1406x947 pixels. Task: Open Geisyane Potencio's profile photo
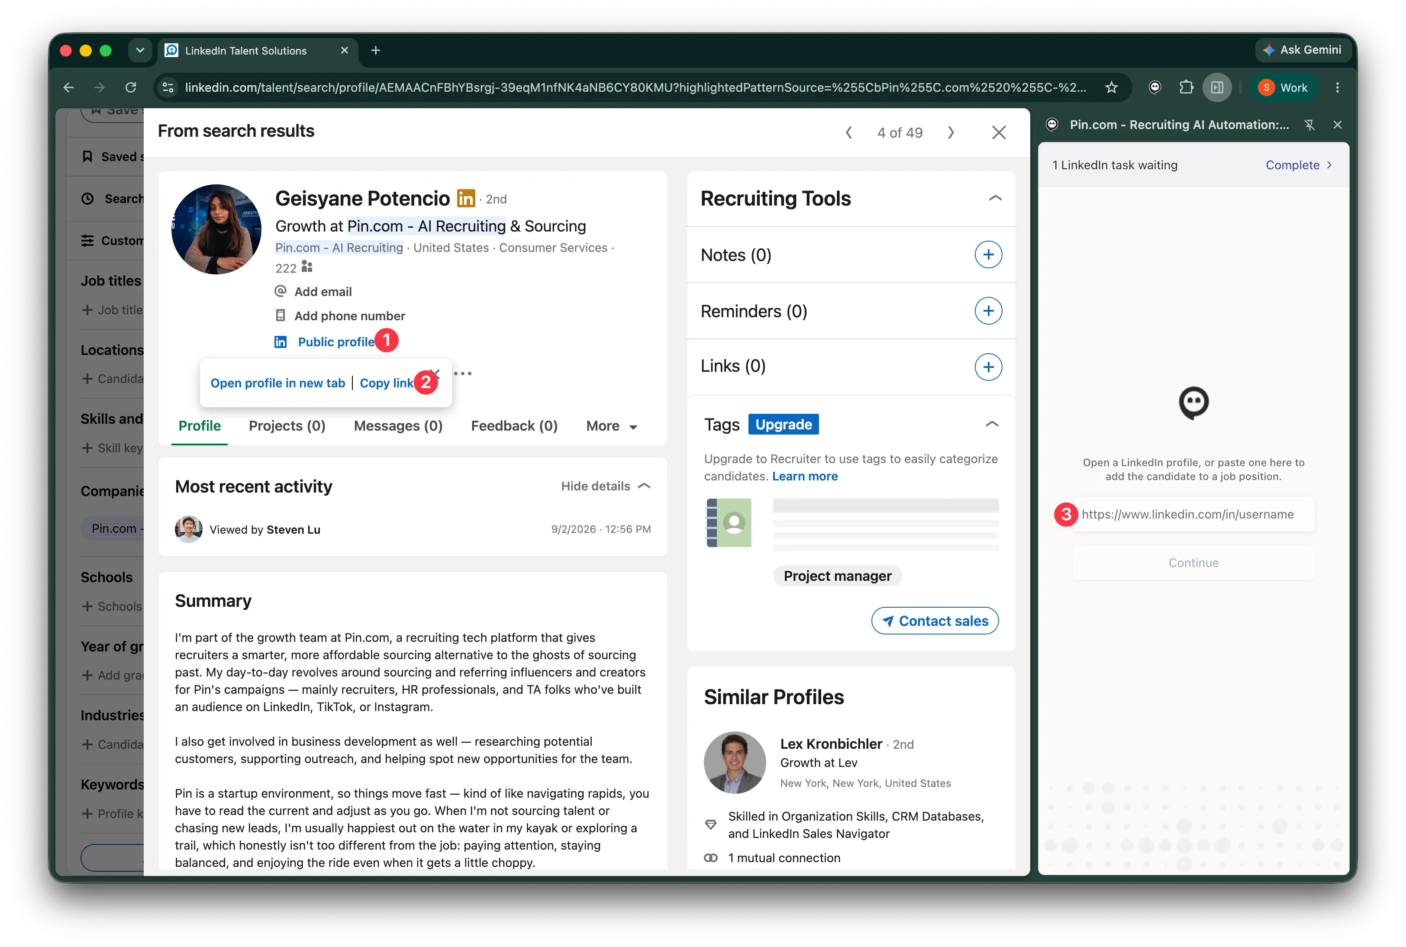[x=216, y=229]
